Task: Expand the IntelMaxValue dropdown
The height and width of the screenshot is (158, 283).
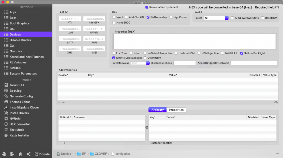Action: (x=148, y=63)
